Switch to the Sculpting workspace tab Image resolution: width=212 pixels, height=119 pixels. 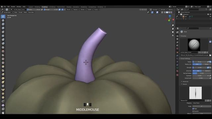(45, 7)
